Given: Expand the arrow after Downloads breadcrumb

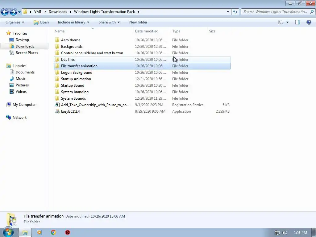Looking at the screenshot, I should click(x=71, y=12).
